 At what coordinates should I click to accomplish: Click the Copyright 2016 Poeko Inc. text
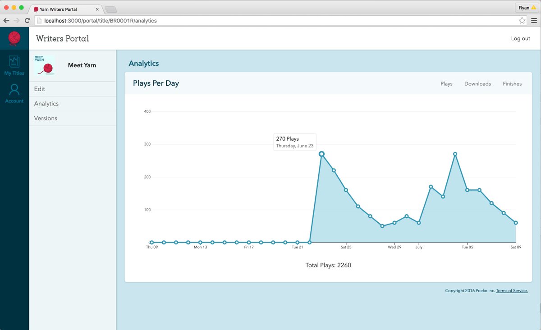[470, 291]
